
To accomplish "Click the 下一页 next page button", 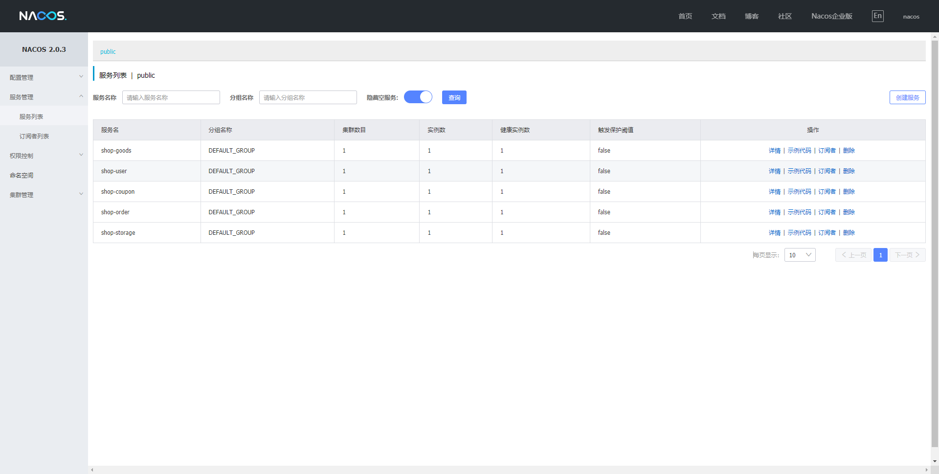I will [x=908, y=255].
